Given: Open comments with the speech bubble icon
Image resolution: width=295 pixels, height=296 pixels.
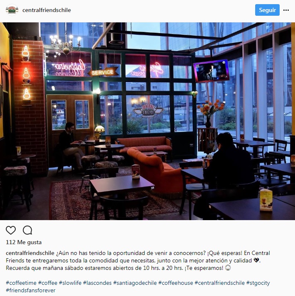Looking at the screenshot, I should [27, 230].
